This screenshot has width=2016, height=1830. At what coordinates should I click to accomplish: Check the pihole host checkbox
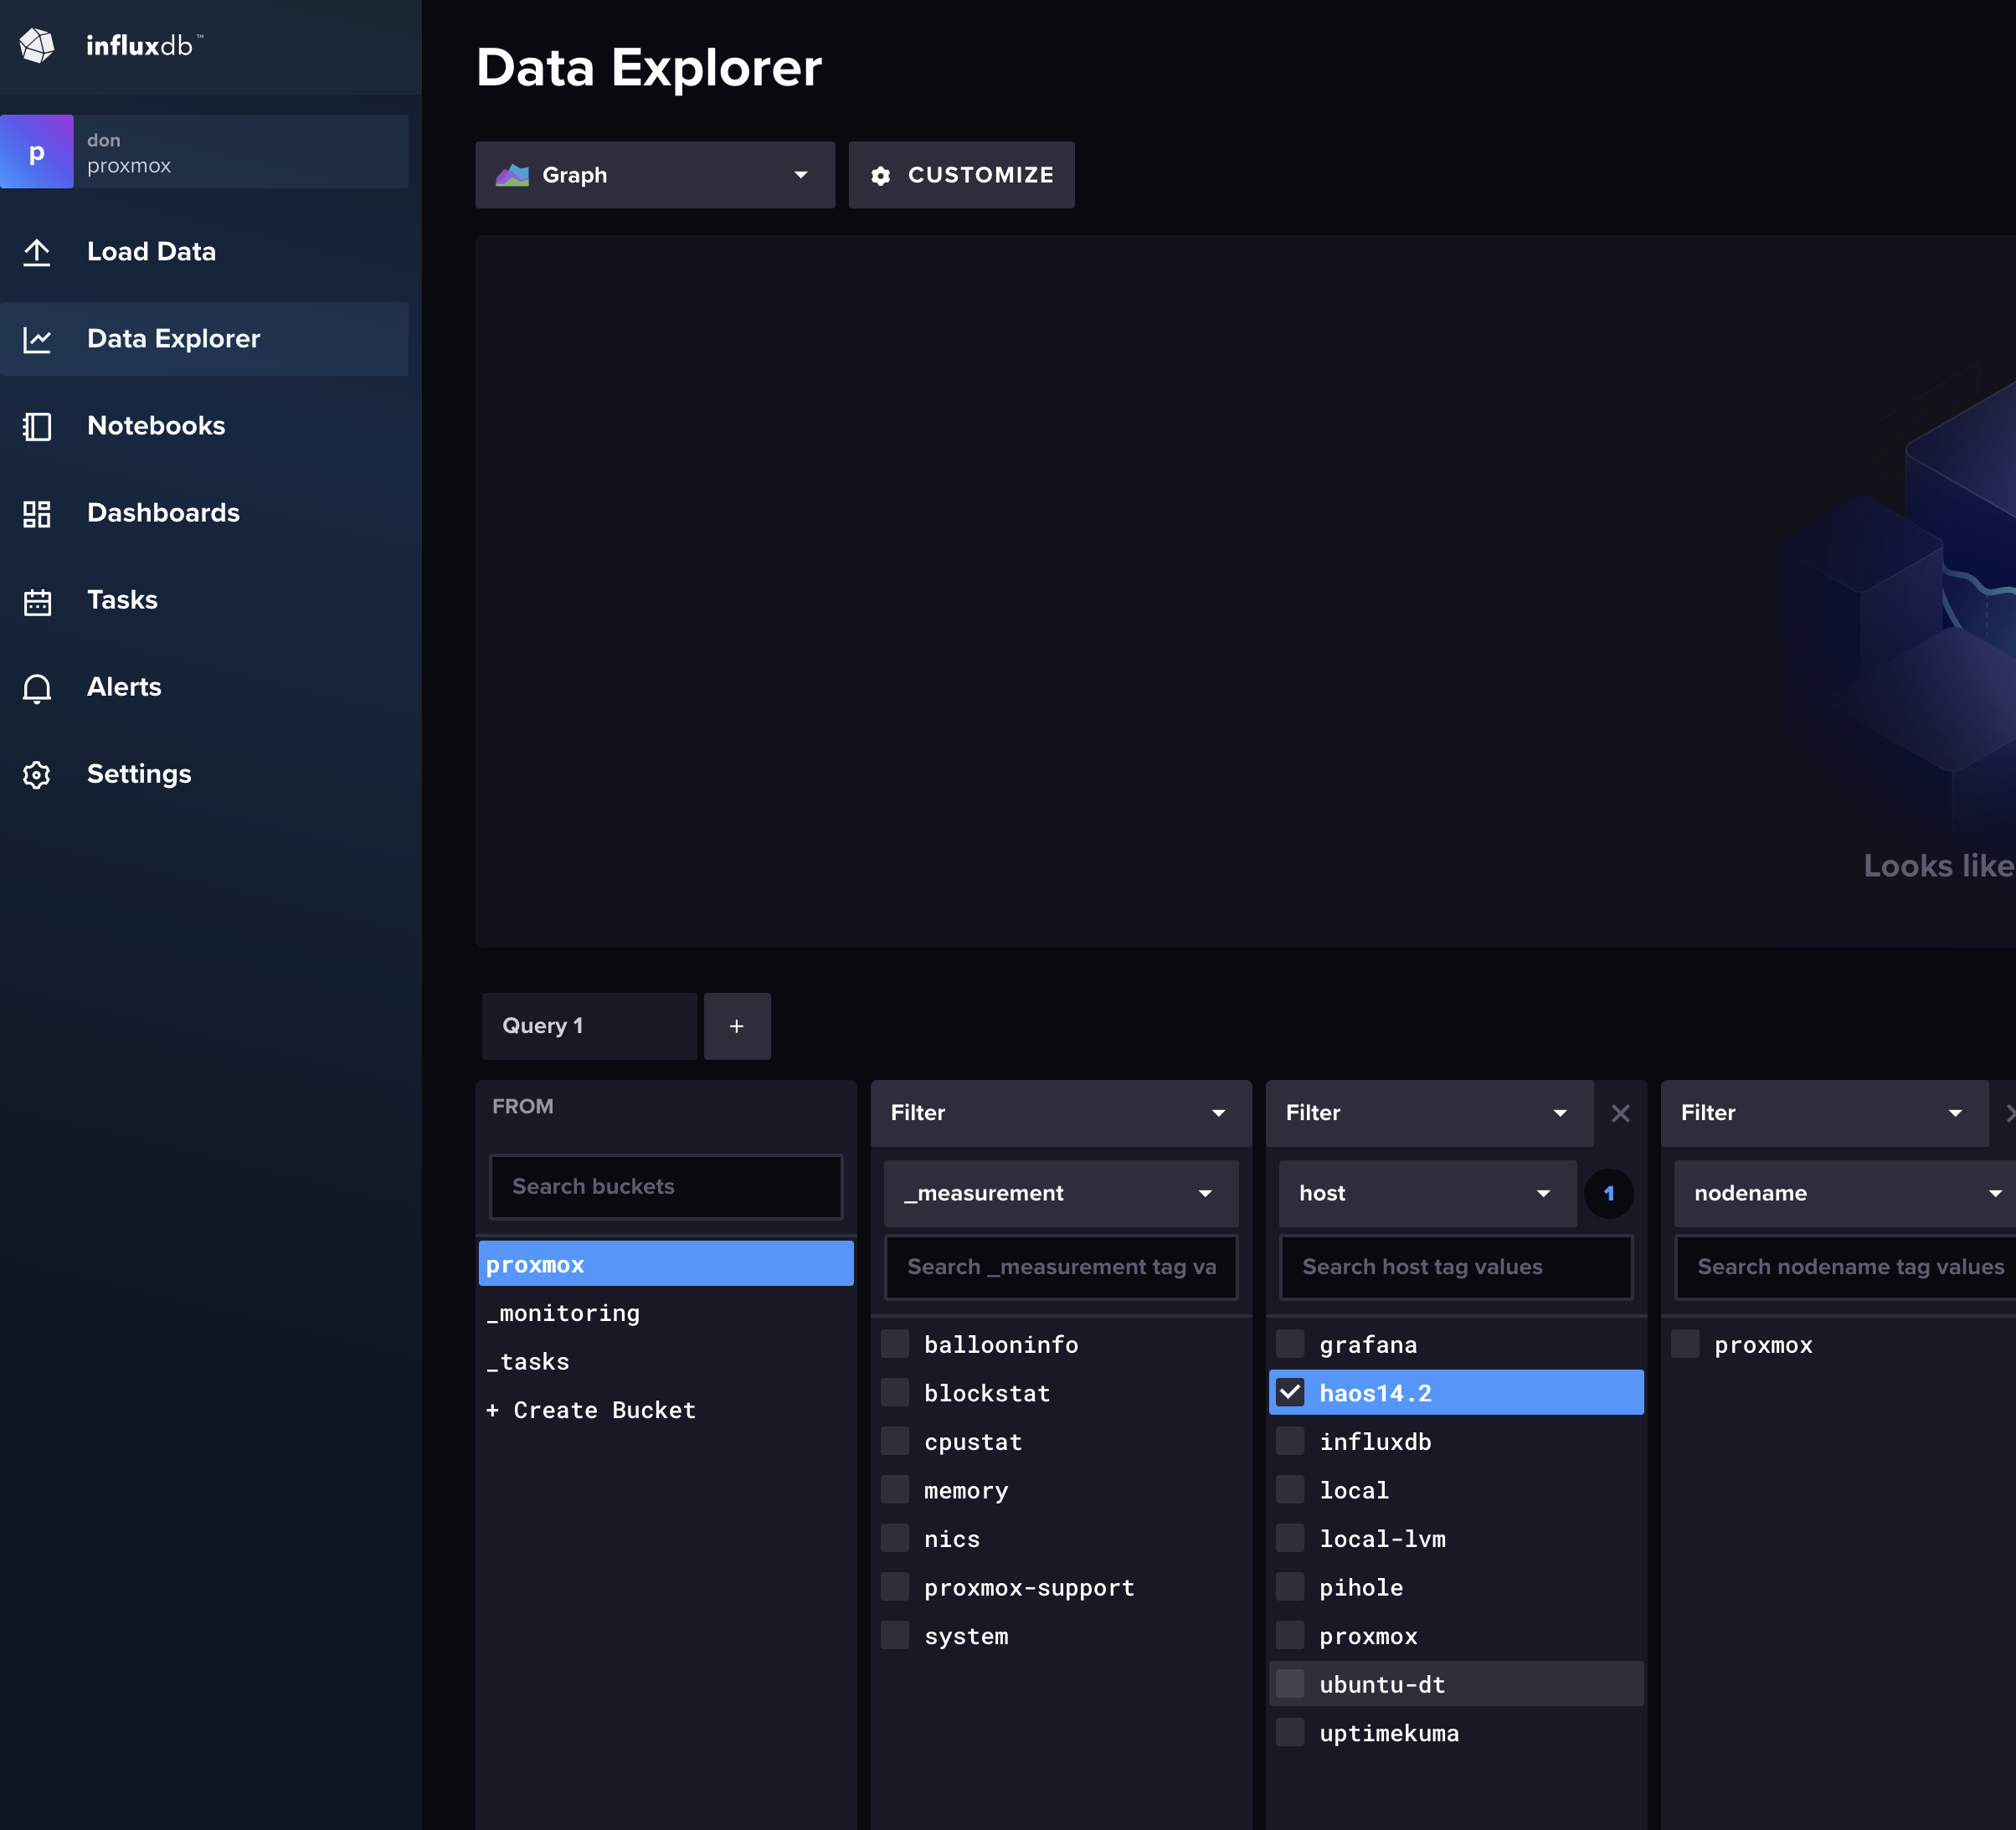click(x=1290, y=1587)
